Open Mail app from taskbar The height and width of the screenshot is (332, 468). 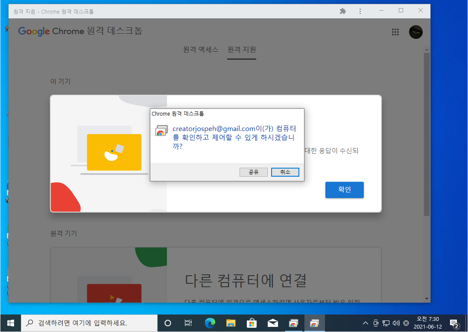[x=272, y=323]
